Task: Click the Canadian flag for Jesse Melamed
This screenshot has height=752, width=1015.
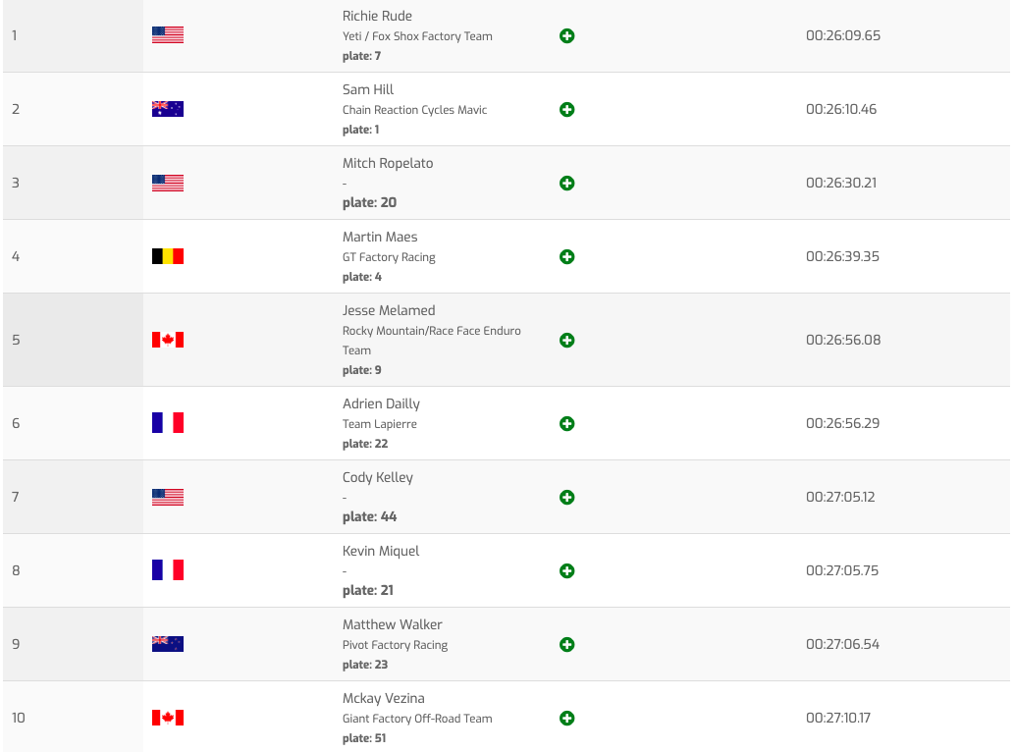Action: point(168,340)
